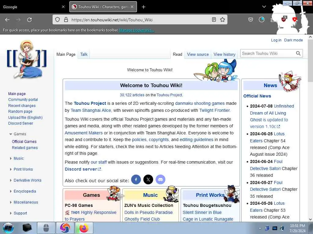The height and width of the screenshot is (234, 313).
Task: Click the Touhou Wiki Alice logo
Action: (27, 59)
